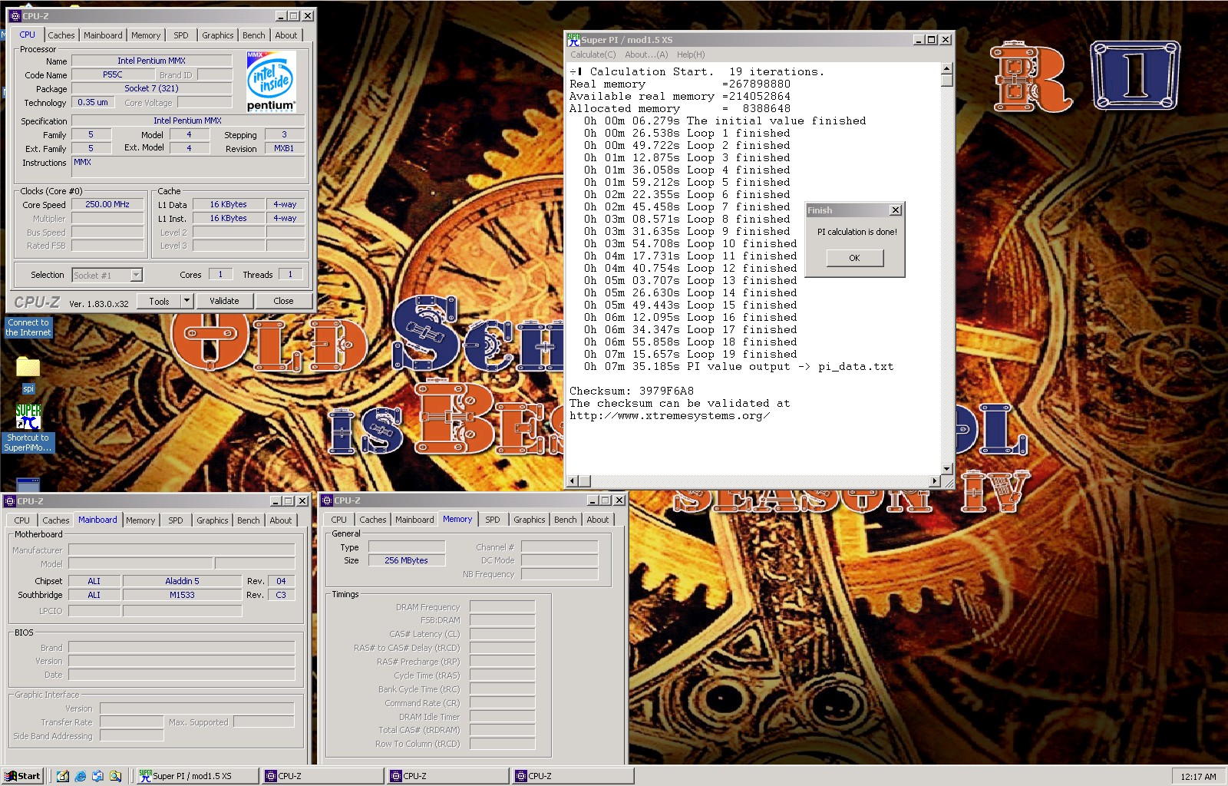The width and height of the screenshot is (1228, 786).
Task: Click the Intel Inside Pentium MMX logo
Action: [x=271, y=81]
